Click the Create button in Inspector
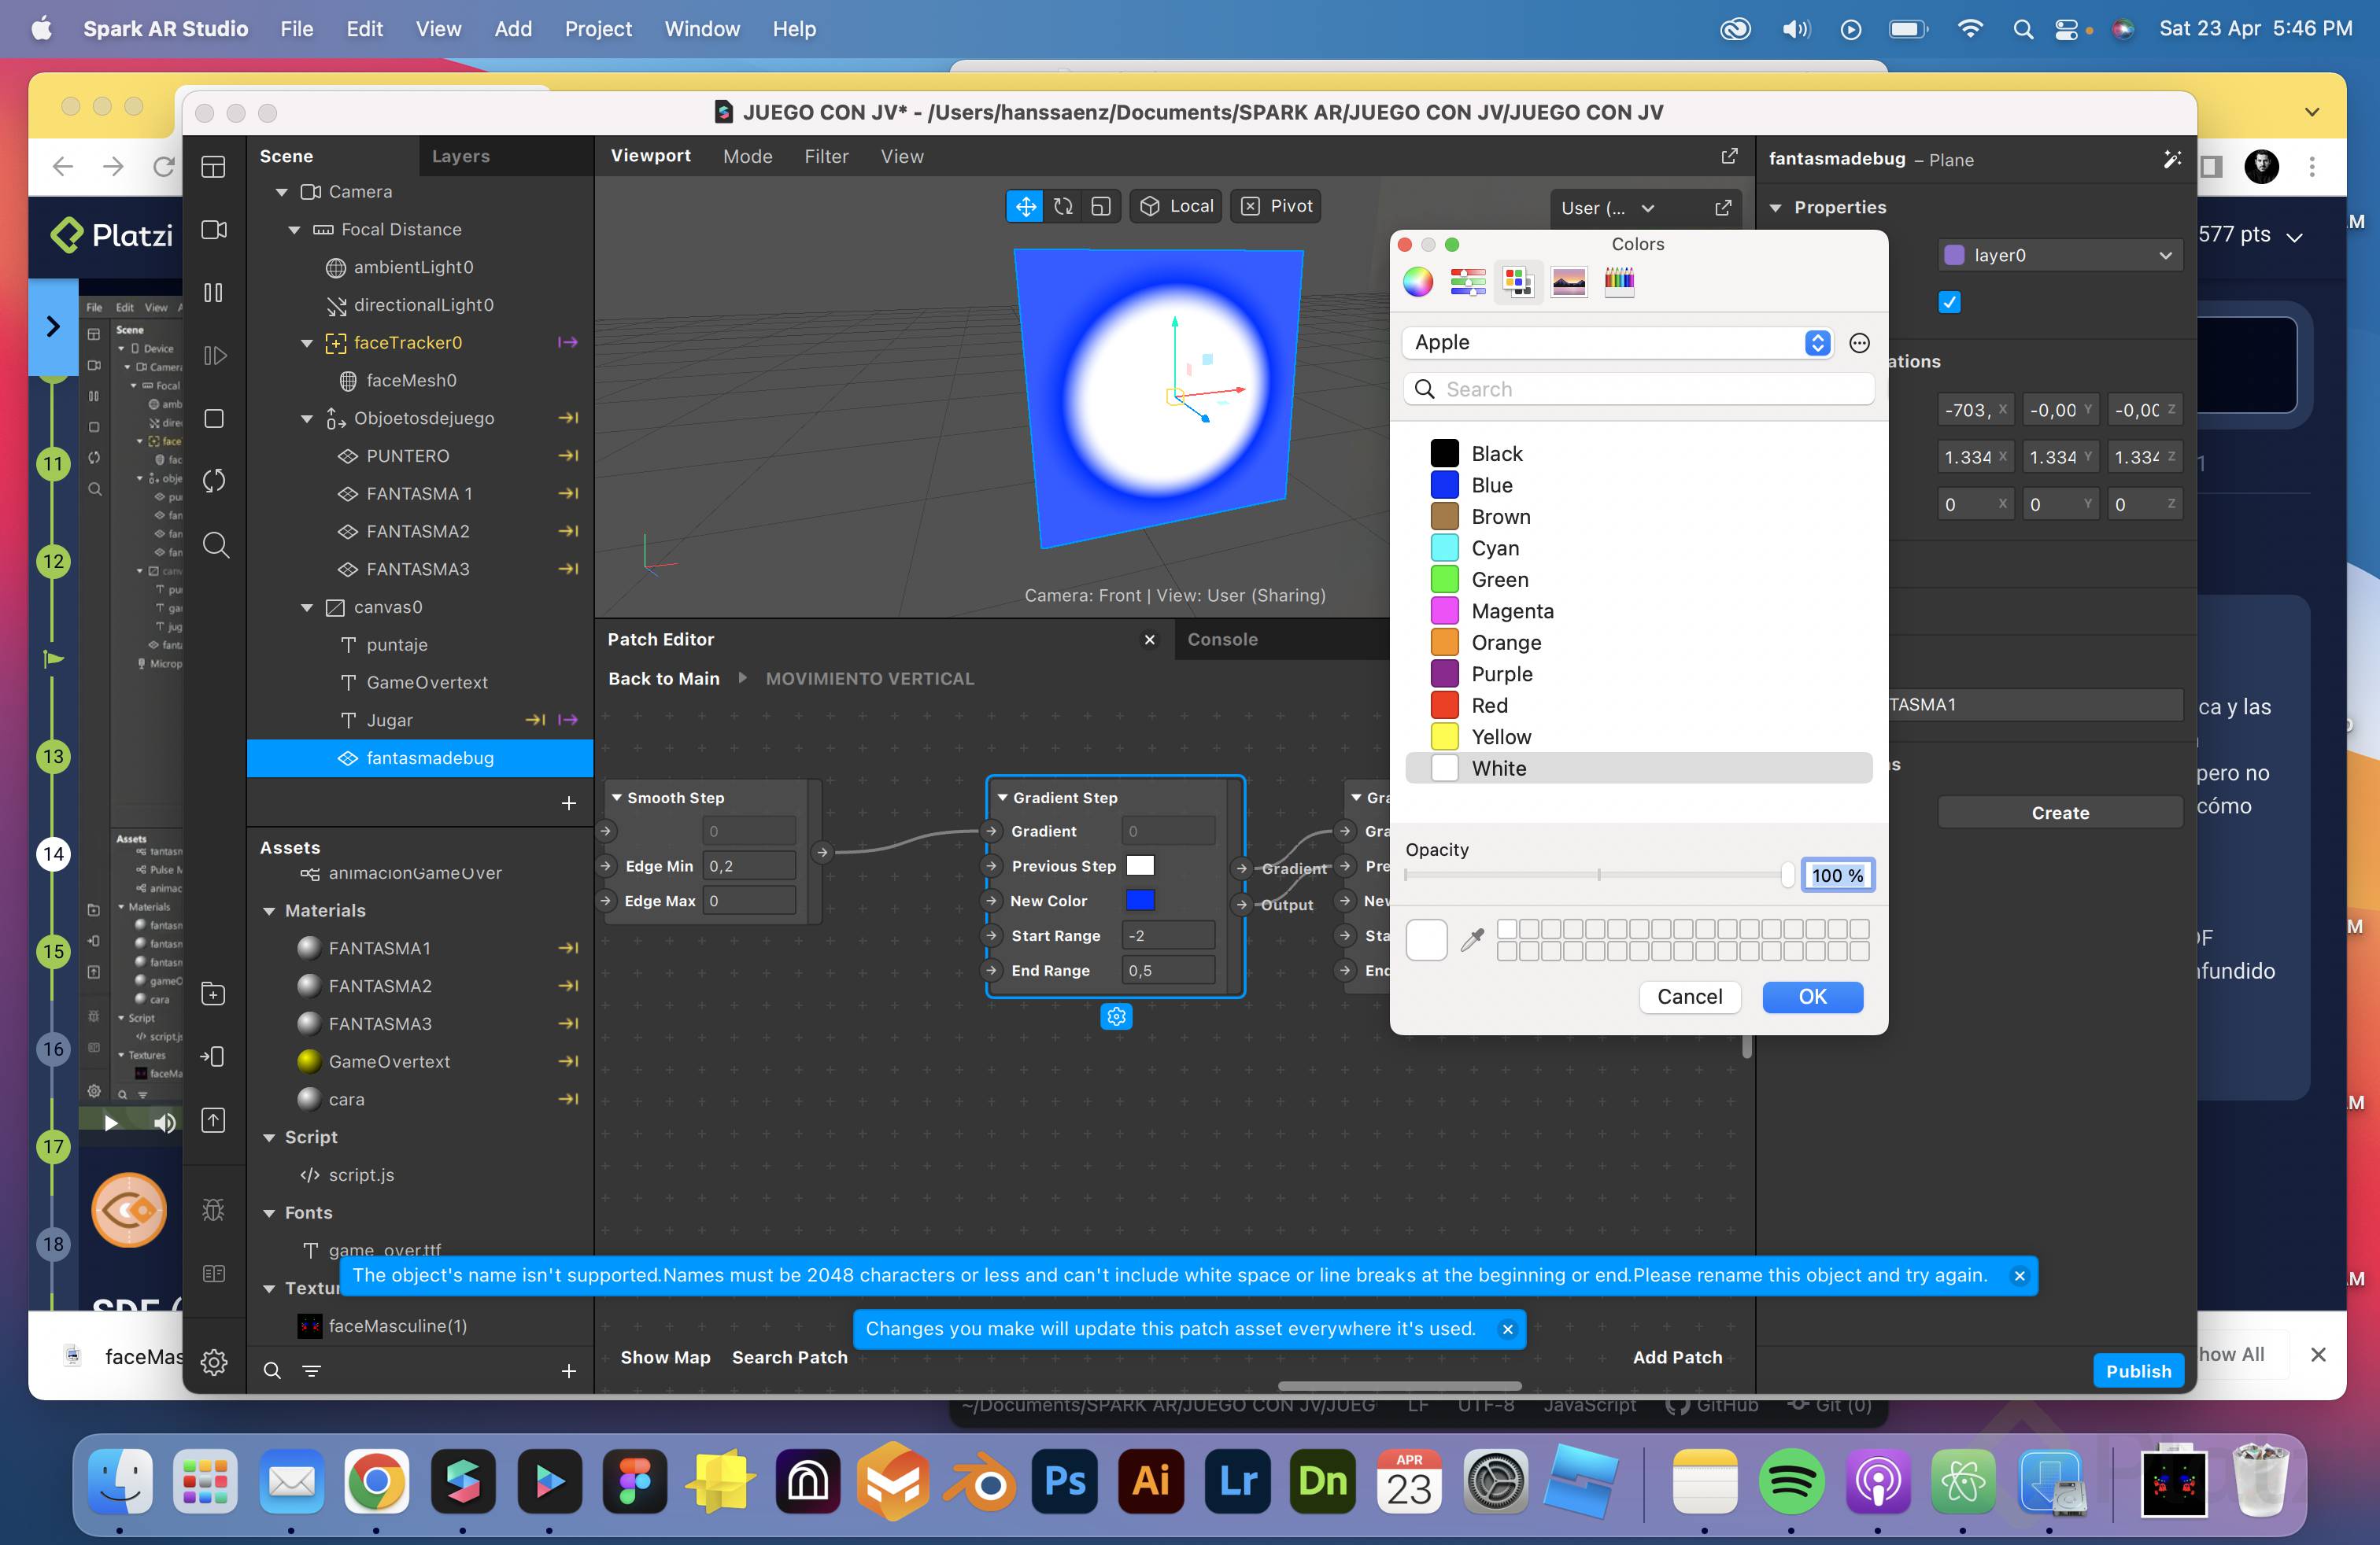The width and height of the screenshot is (2380, 1545). 2059,813
